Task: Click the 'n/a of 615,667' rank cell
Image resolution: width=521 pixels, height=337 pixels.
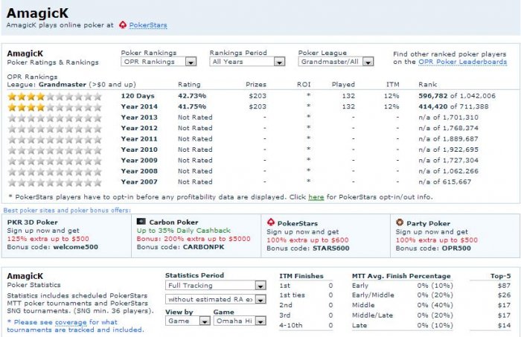Action: tap(444, 182)
